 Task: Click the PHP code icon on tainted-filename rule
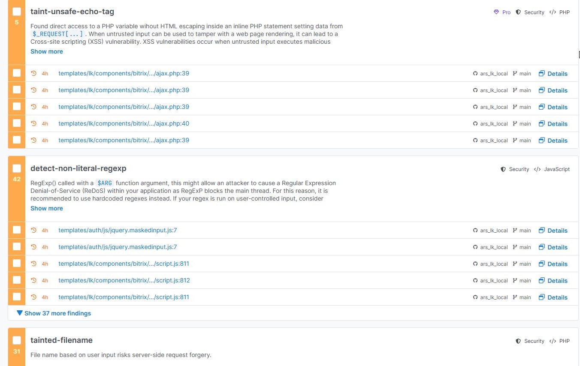click(553, 341)
